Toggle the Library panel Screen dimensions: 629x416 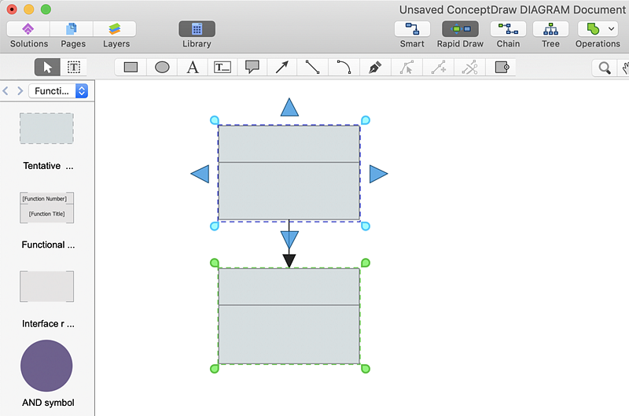[x=197, y=29]
